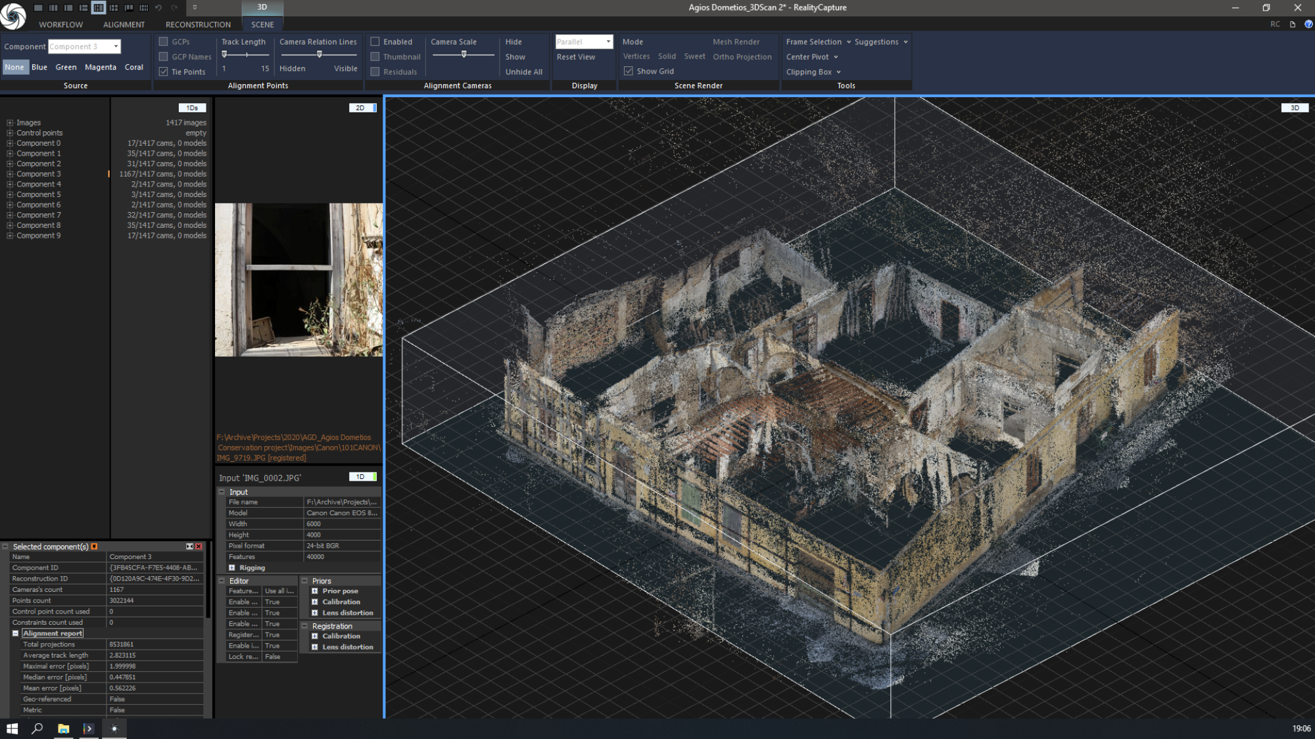Adjust the Camera Scale slider handle
This screenshot has height=739, width=1315.
coord(464,55)
